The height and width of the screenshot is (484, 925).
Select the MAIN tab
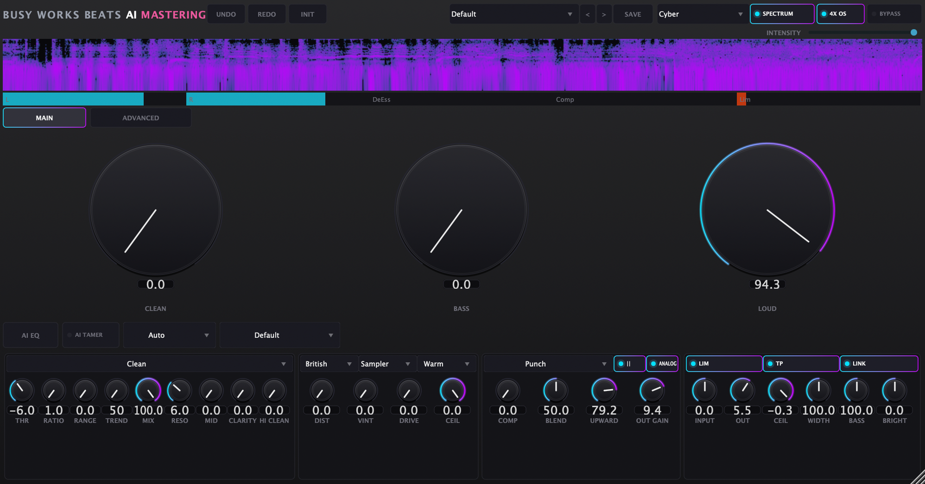pos(44,118)
